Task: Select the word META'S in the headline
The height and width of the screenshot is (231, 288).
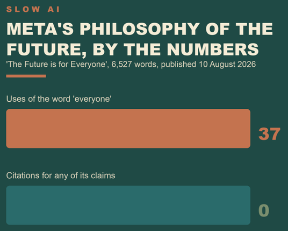Action: tap(40, 29)
